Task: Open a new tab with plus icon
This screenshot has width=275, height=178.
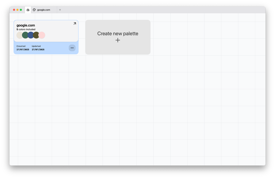Action: 60,10
